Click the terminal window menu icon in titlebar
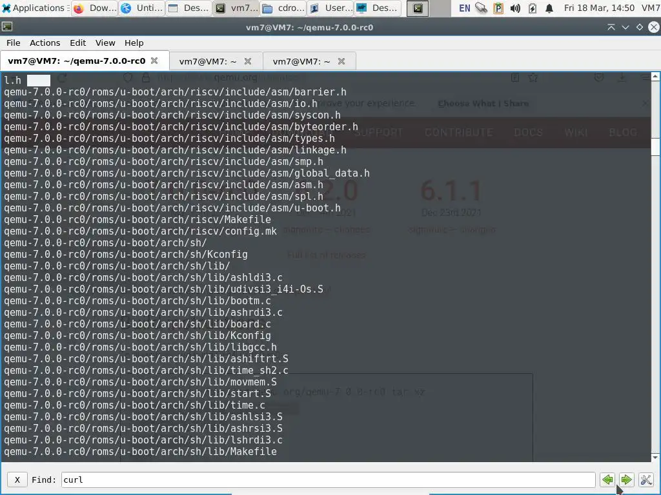 coord(7,27)
